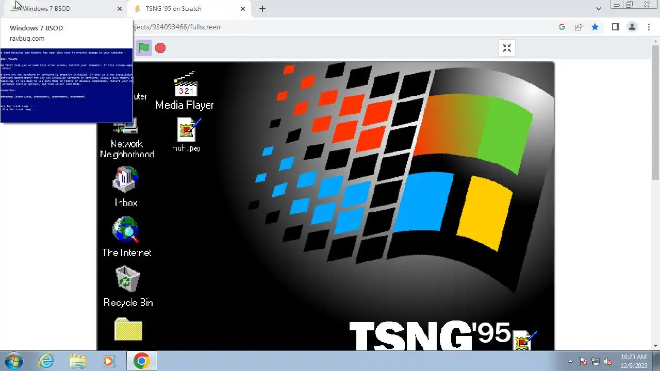
Task: Open the network status tray icon
Action: pos(596,361)
